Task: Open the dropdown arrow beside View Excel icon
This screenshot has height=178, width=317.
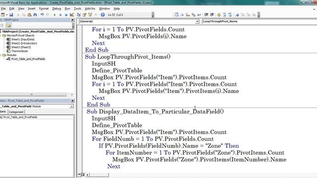Action: click(6, 15)
